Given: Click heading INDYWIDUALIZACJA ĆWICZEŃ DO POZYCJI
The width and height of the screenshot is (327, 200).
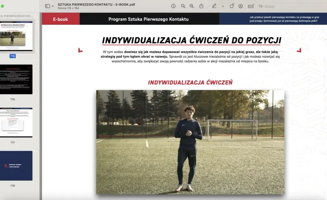Looking at the screenshot, I should coord(191,40).
